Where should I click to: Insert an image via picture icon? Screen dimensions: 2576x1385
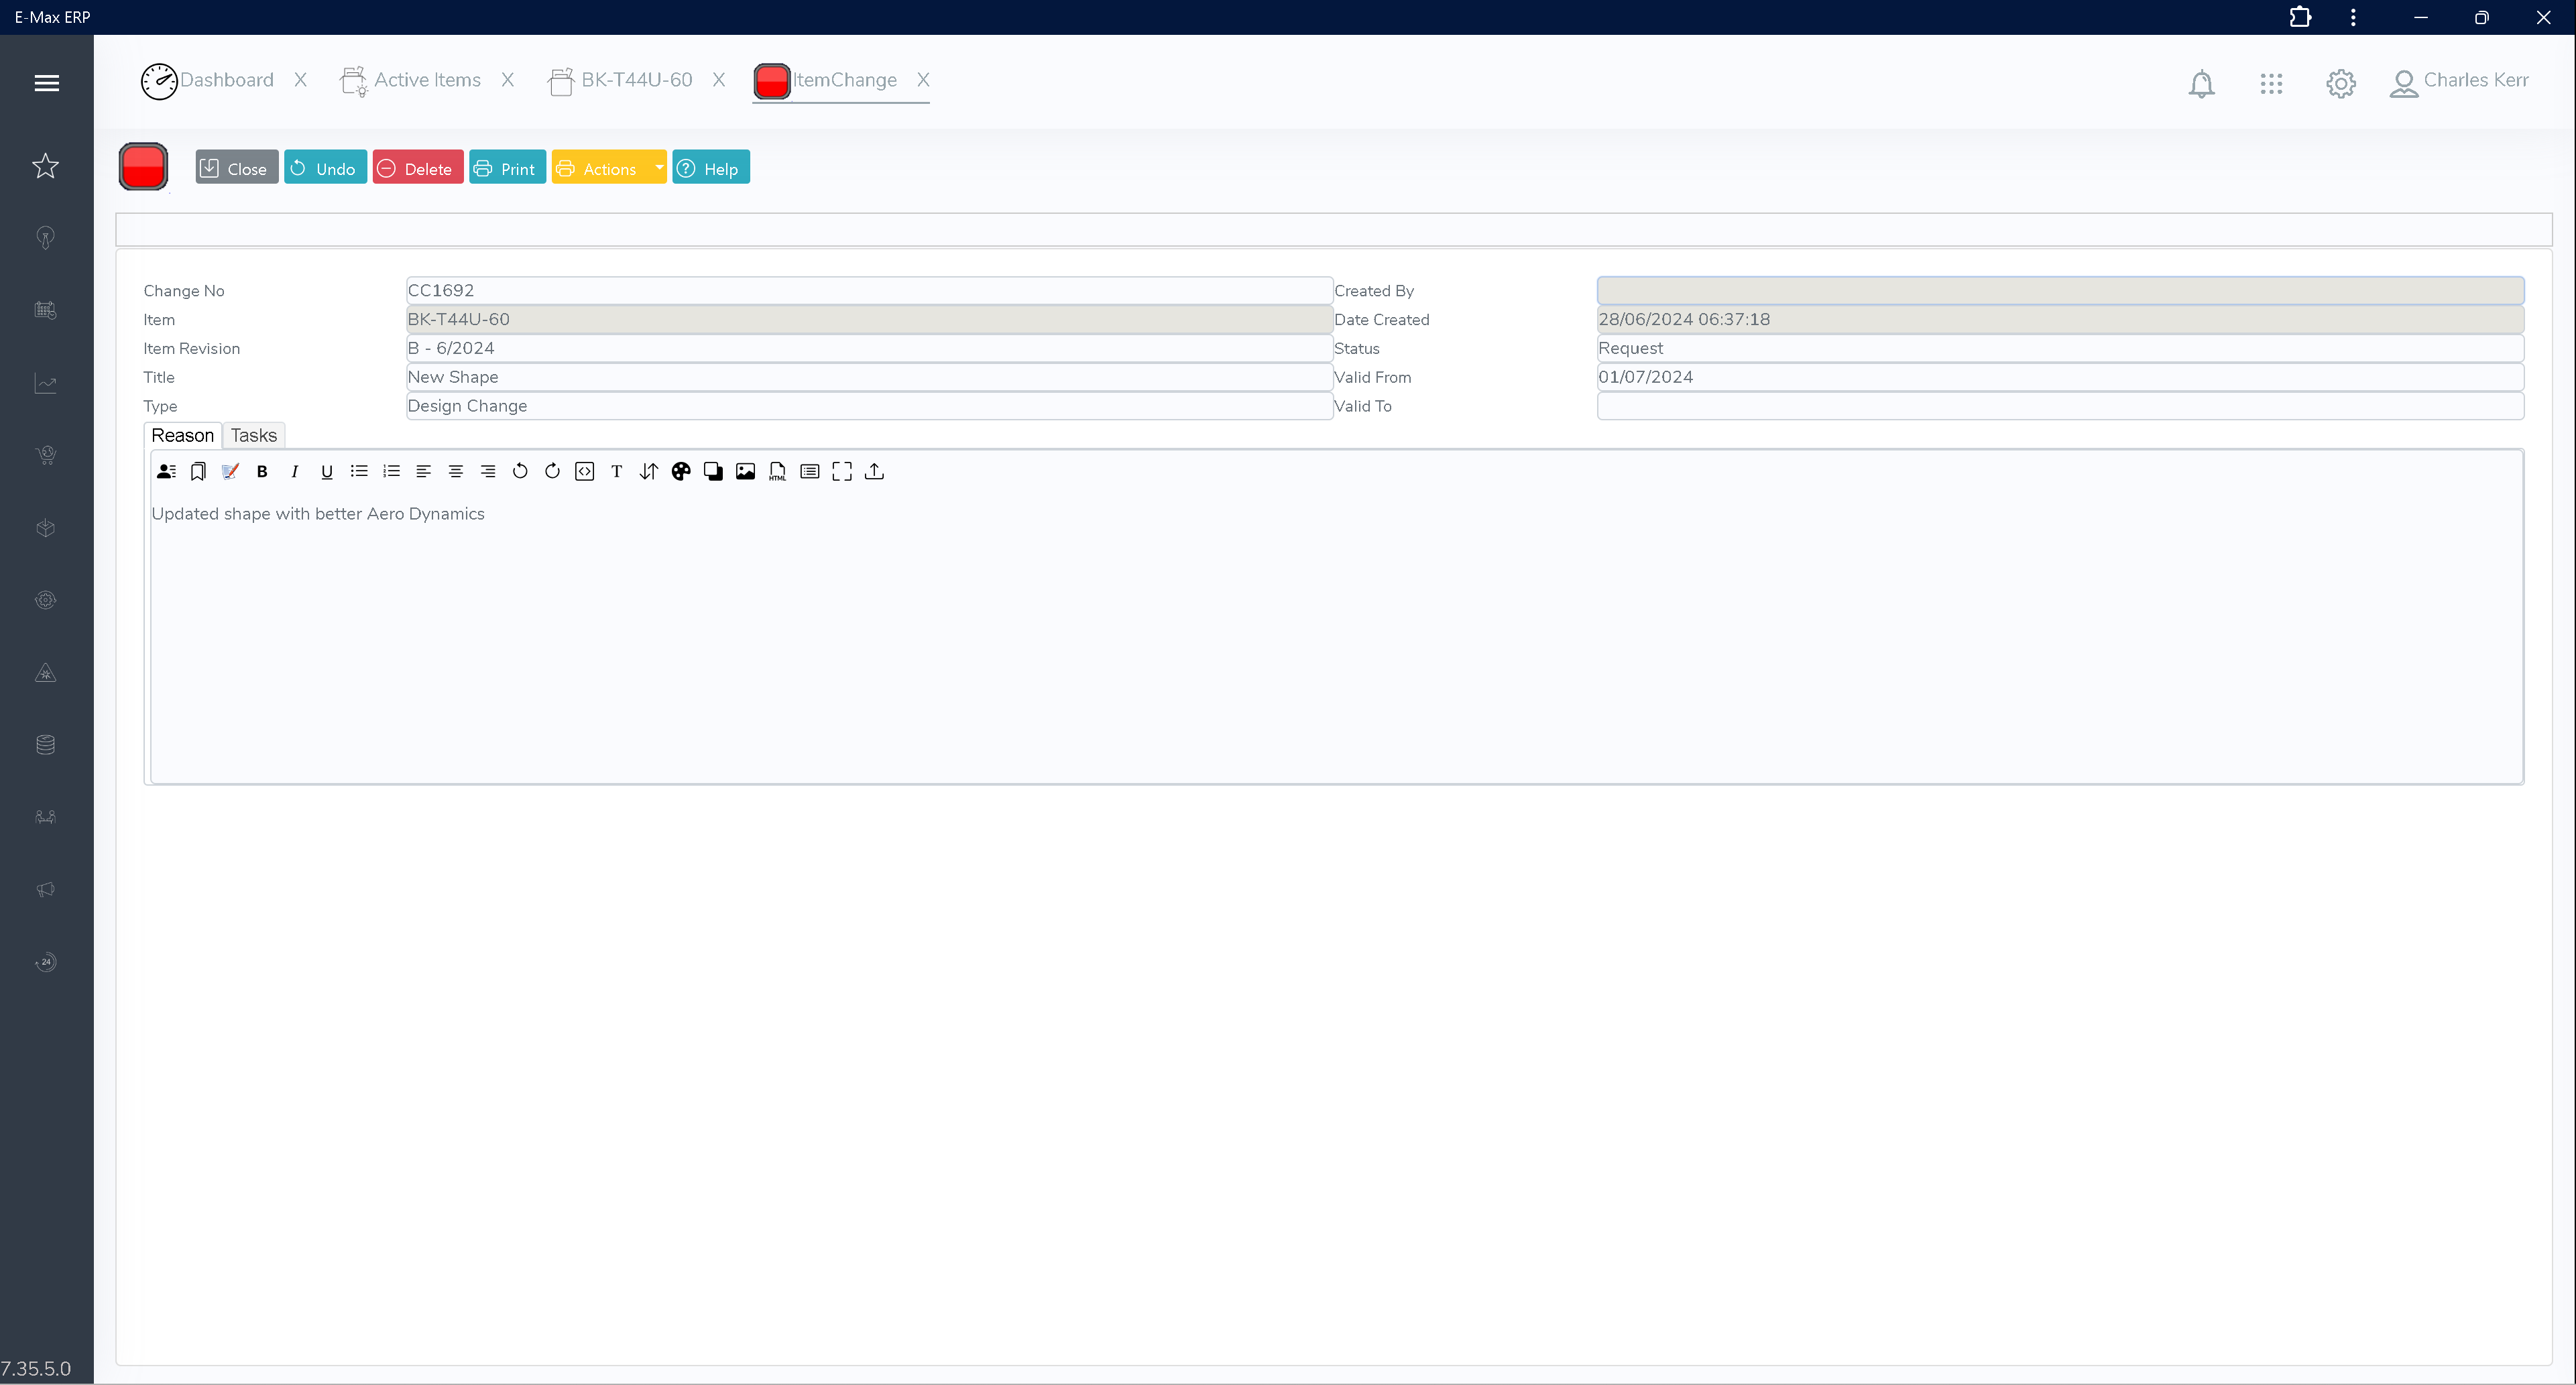[746, 472]
